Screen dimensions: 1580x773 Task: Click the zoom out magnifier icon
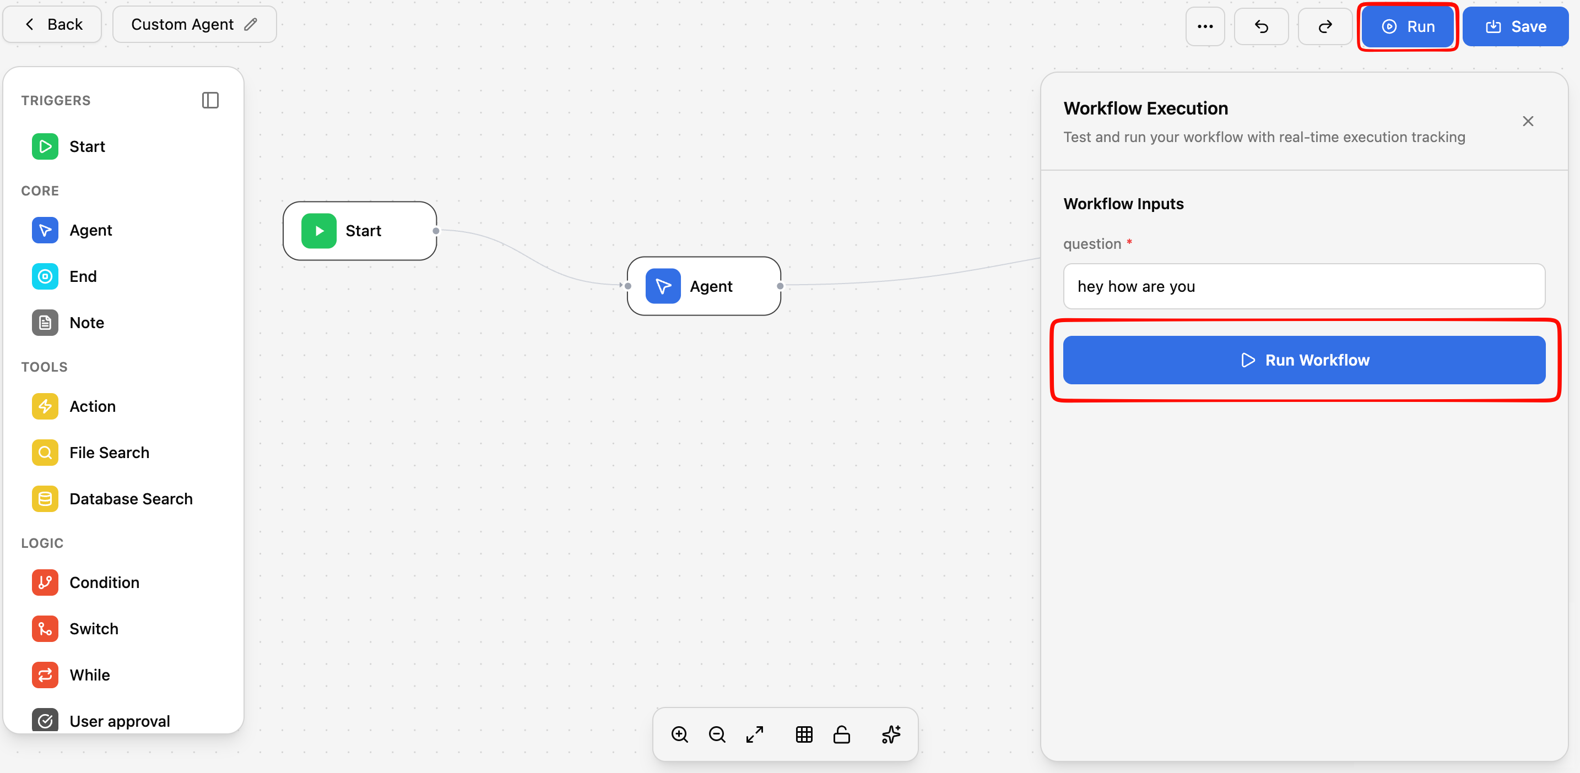click(x=717, y=734)
